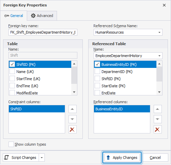Click the Foreign key name input field
Viewport: 171px width, 165px height.
43,32
